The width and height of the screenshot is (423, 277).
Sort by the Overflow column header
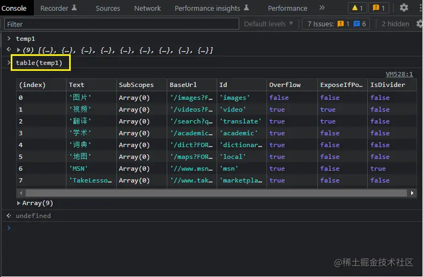(292, 85)
